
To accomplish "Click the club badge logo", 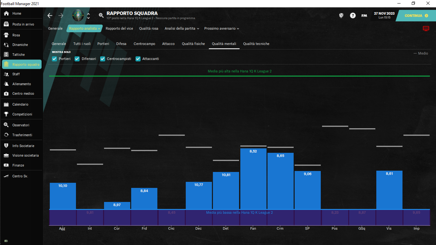I will click(x=78, y=16).
